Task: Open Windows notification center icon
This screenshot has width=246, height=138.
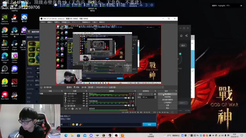Action: [x=242, y=136]
